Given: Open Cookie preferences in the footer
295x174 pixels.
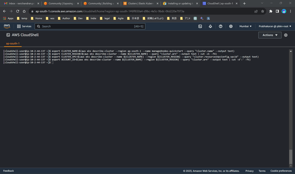Looking at the screenshot, I should pyautogui.click(x=281, y=171).
